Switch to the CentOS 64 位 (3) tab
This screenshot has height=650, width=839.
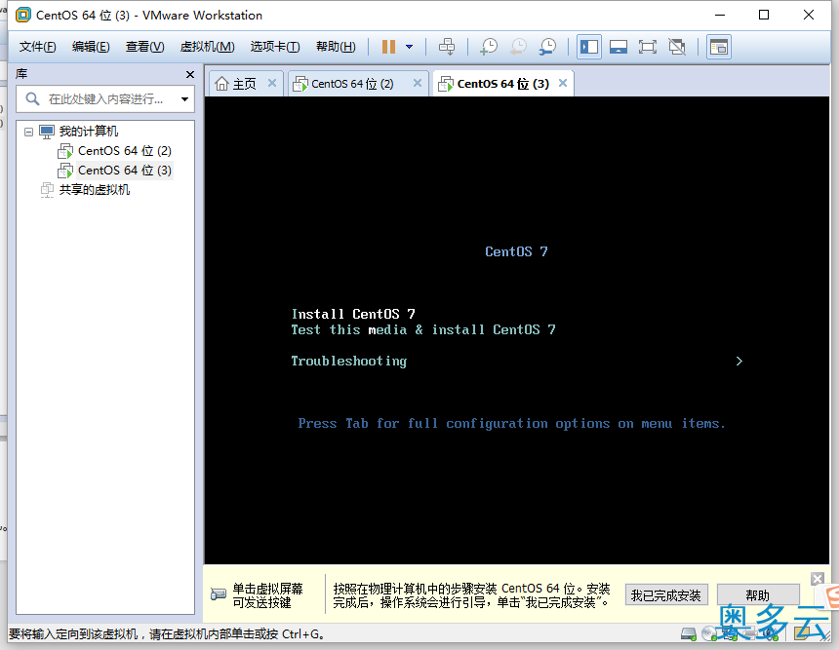(x=503, y=84)
